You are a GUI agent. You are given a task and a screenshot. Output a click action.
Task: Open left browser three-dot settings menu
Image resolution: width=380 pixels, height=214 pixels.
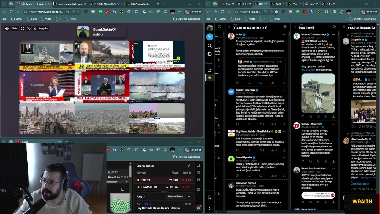[180, 12]
